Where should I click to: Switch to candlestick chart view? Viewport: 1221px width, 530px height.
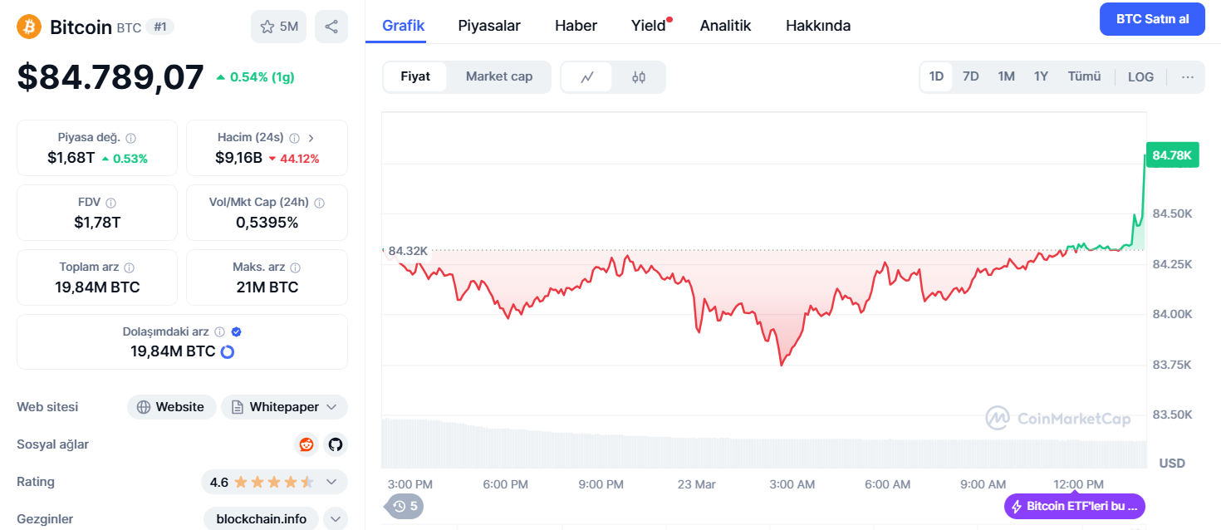click(x=639, y=77)
